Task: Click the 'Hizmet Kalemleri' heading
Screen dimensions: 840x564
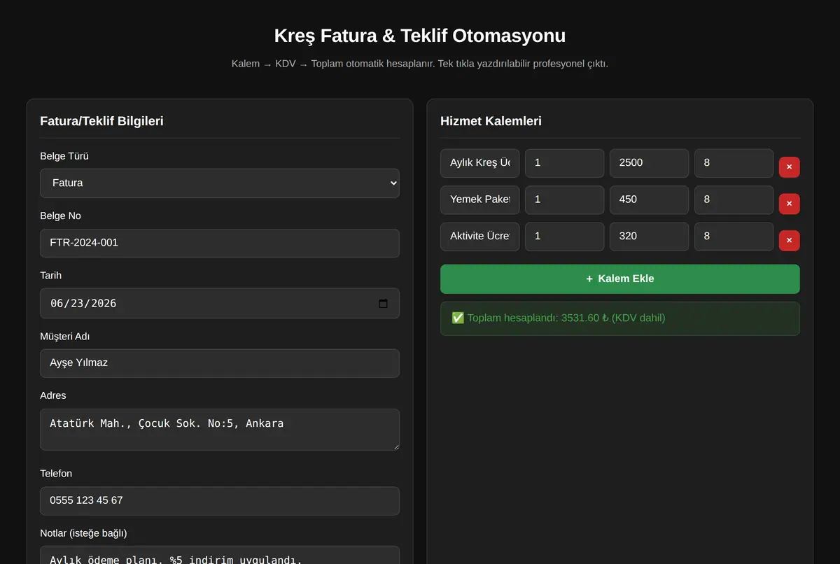Action: (491, 121)
